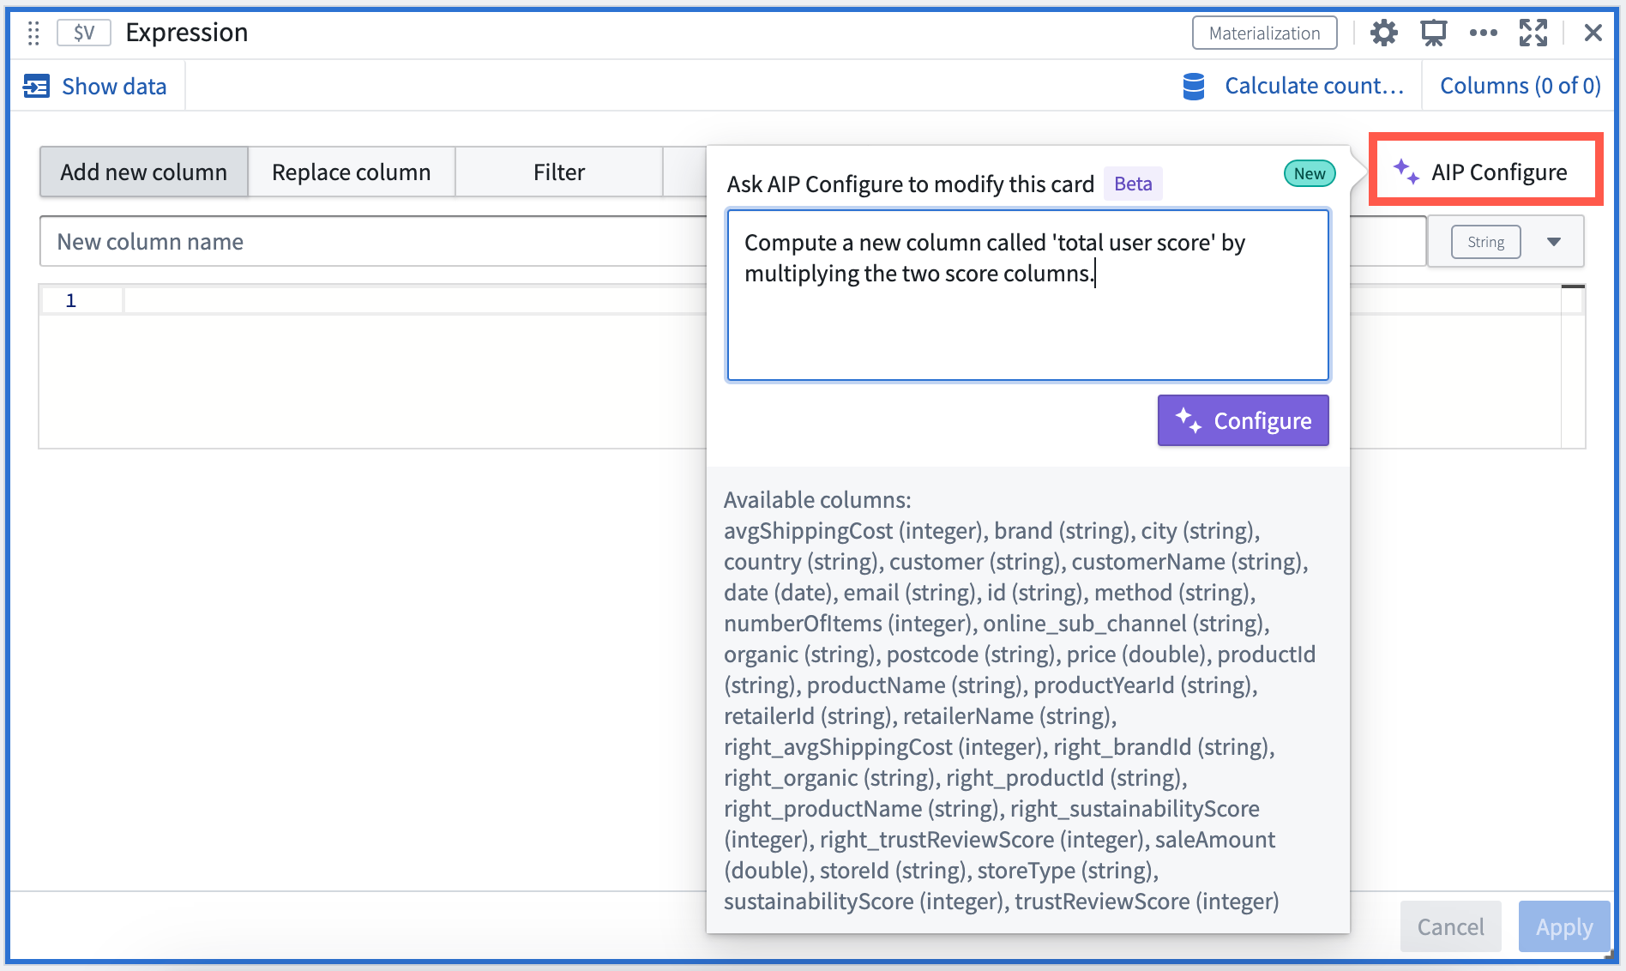1626x971 pixels.
Task: Click the String type tag
Action: point(1485,242)
